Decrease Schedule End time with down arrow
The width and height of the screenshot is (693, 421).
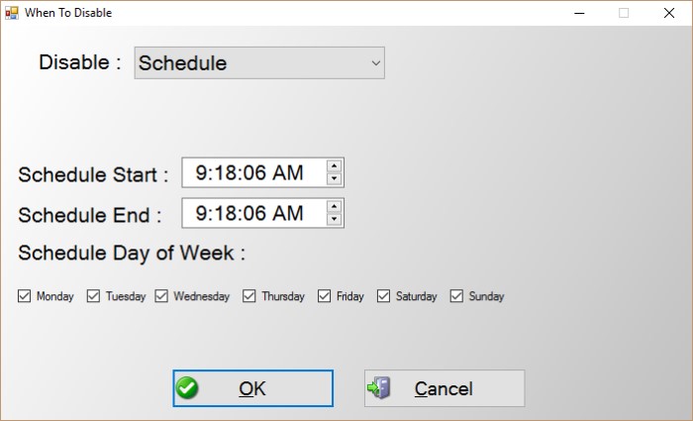[335, 219]
